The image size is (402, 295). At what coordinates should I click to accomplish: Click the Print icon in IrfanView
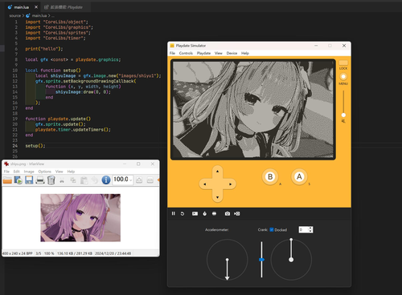pos(40,180)
